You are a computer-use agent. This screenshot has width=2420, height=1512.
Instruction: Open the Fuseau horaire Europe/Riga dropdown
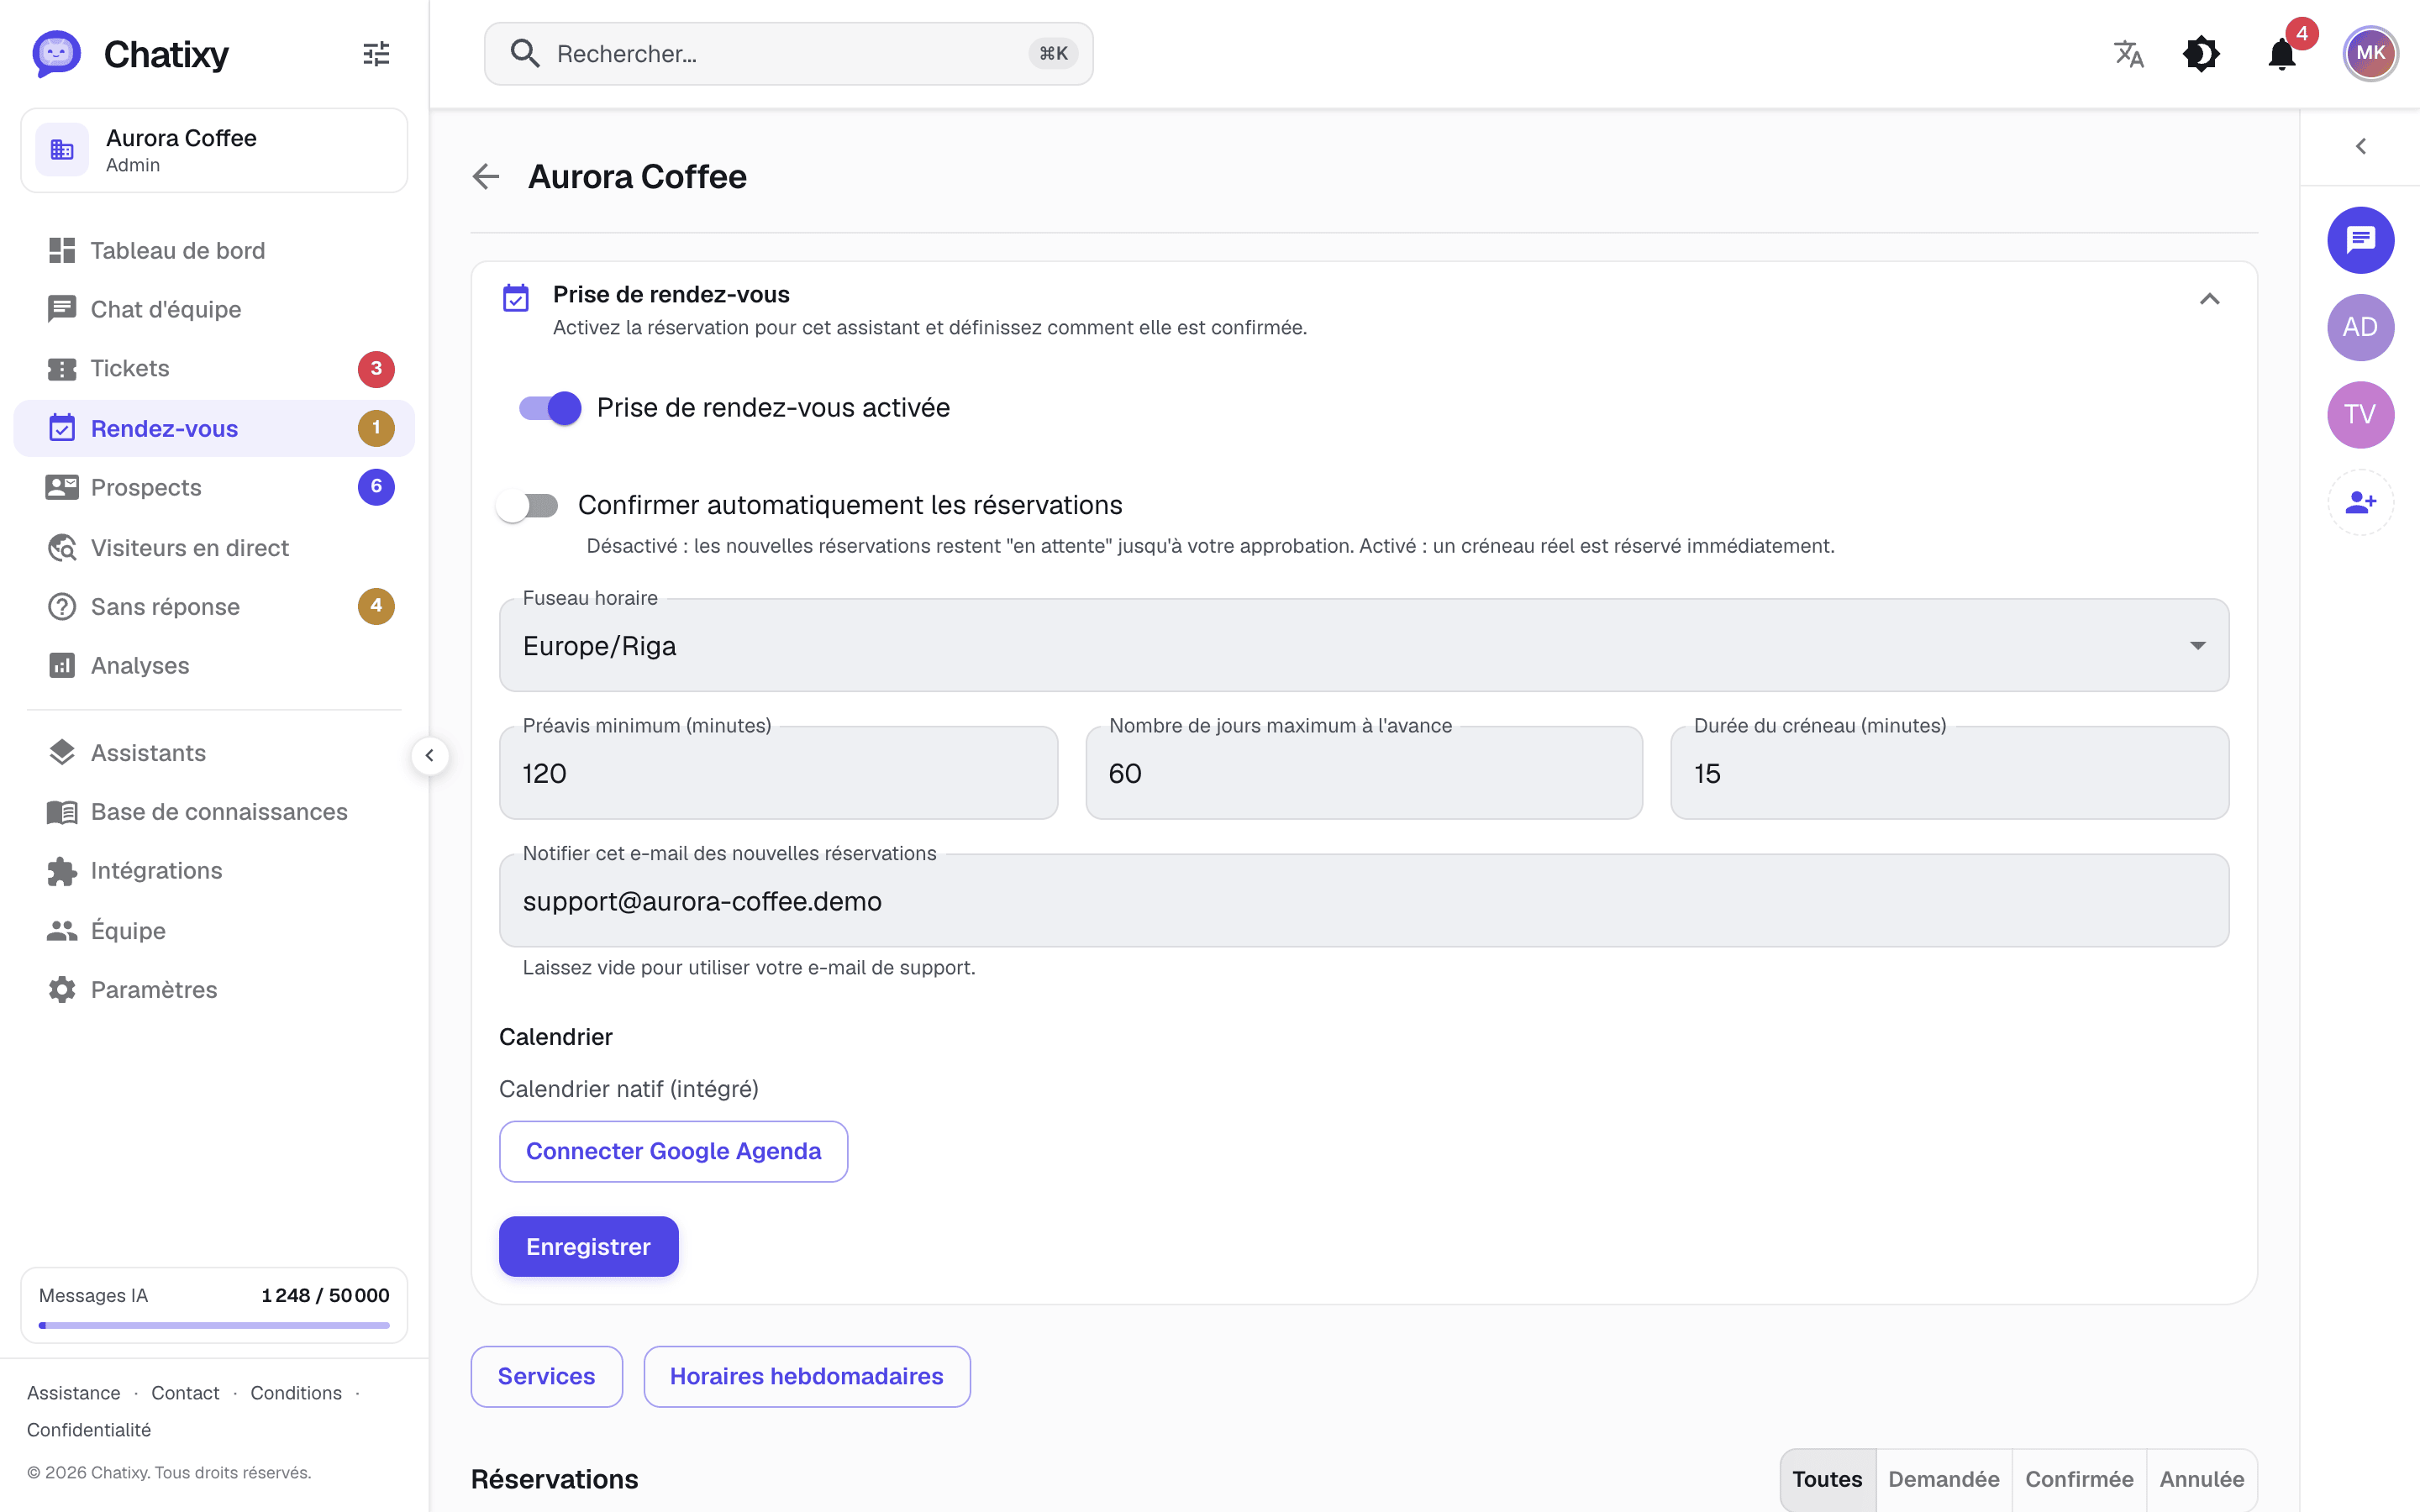click(x=1364, y=645)
